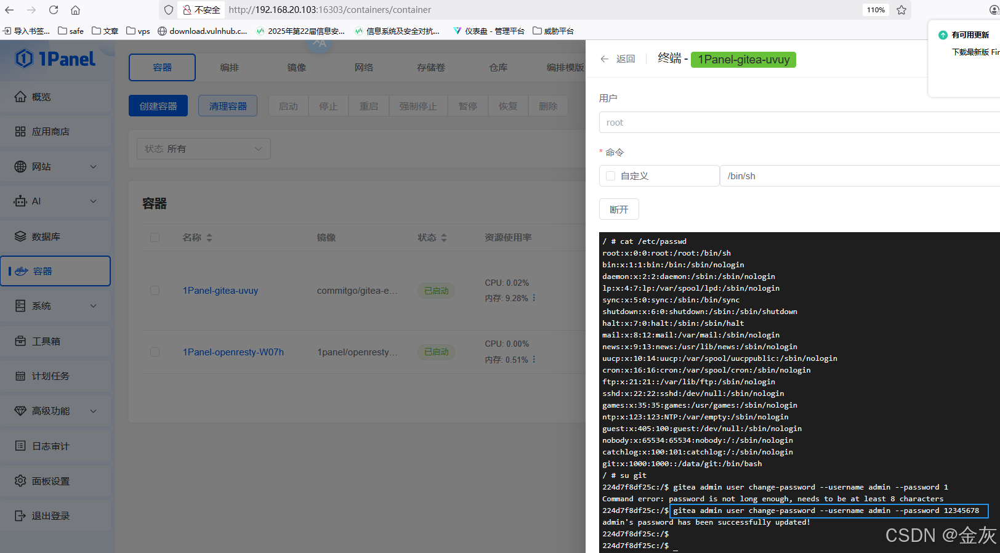
Task: Click the shield tracking protection icon
Action: pyautogui.click(x=169, y=10)
